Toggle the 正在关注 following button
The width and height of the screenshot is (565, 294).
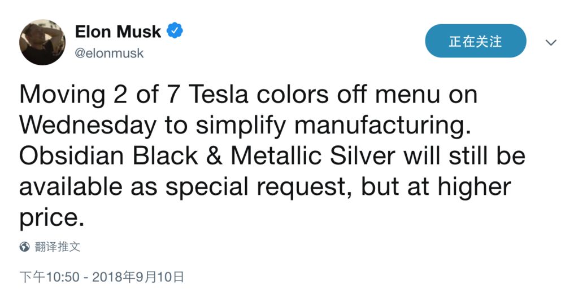[475, 41]
